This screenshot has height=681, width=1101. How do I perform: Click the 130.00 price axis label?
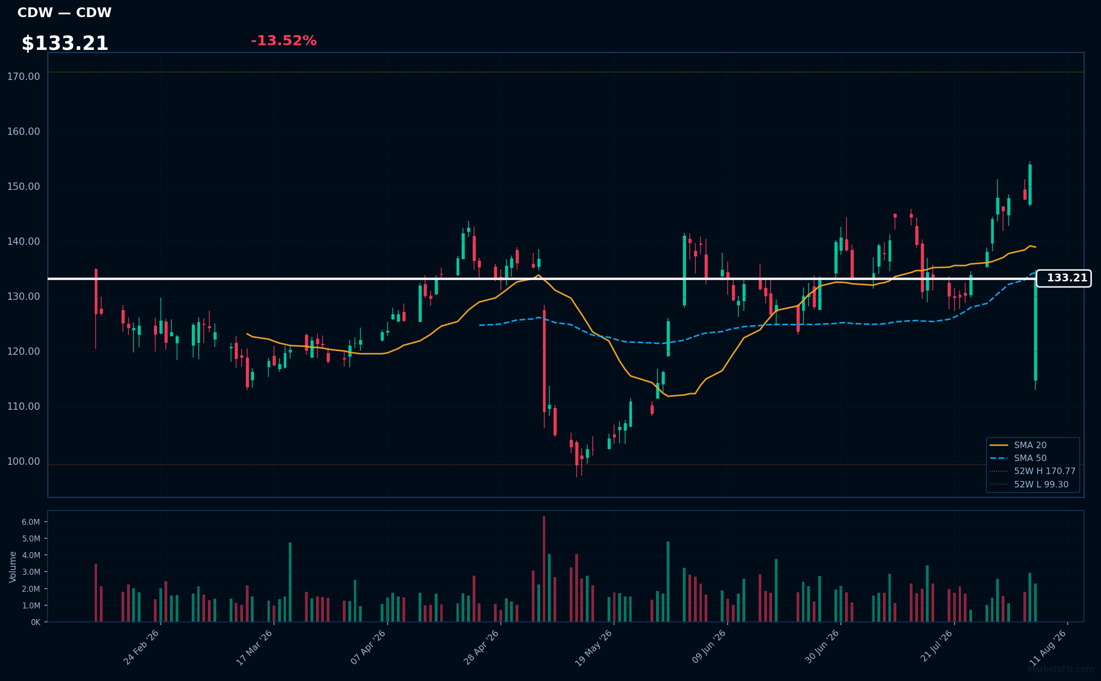pyautogui.click(x=24, y=297)
